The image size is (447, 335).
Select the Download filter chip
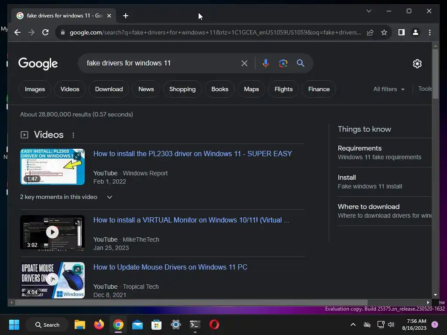tap(109, 89)
